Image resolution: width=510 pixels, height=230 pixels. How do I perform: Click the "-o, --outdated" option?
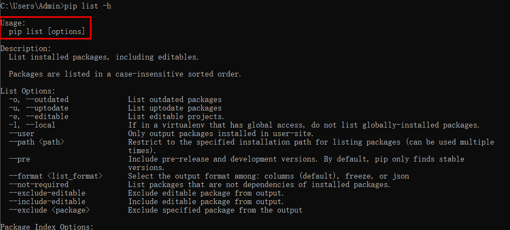pos(38,99)
